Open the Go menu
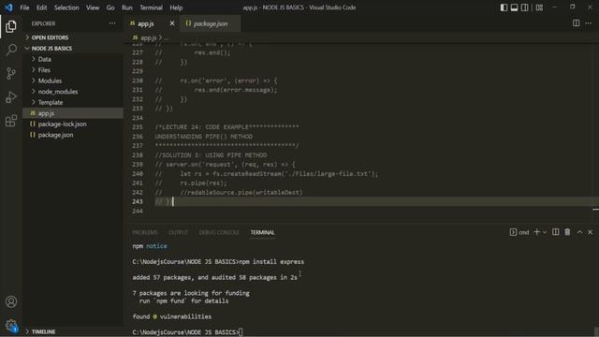 click(x=110, y=7)
